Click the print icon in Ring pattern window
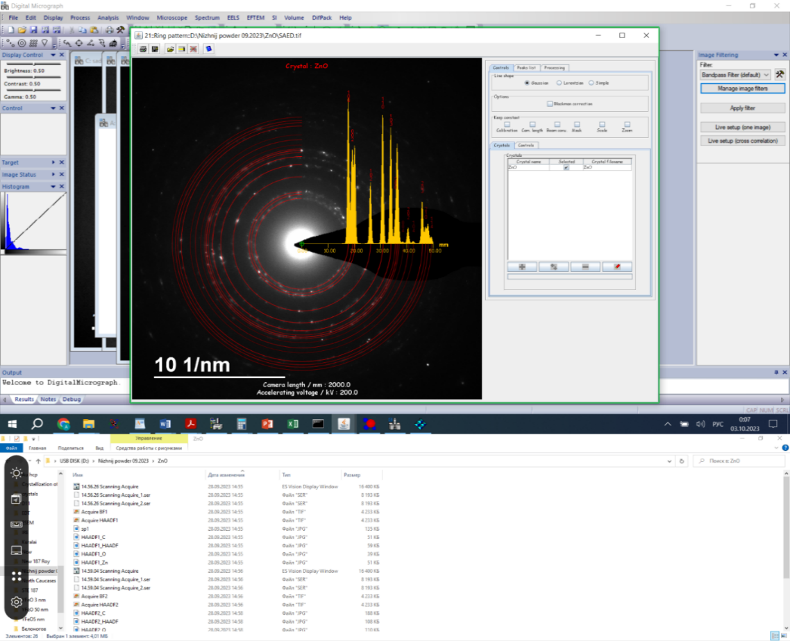This screenshot has height=641, width=790. [143, 49]
